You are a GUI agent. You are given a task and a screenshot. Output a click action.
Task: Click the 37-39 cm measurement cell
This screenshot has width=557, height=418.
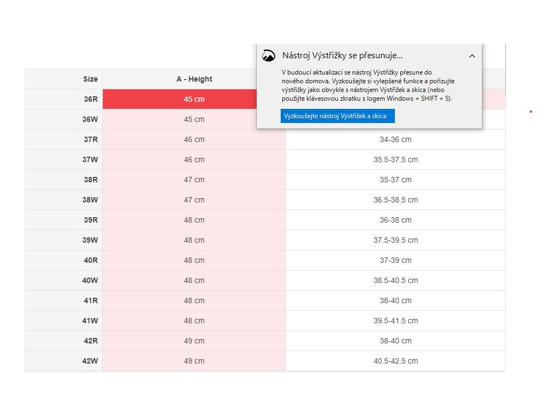coord(395,260)
